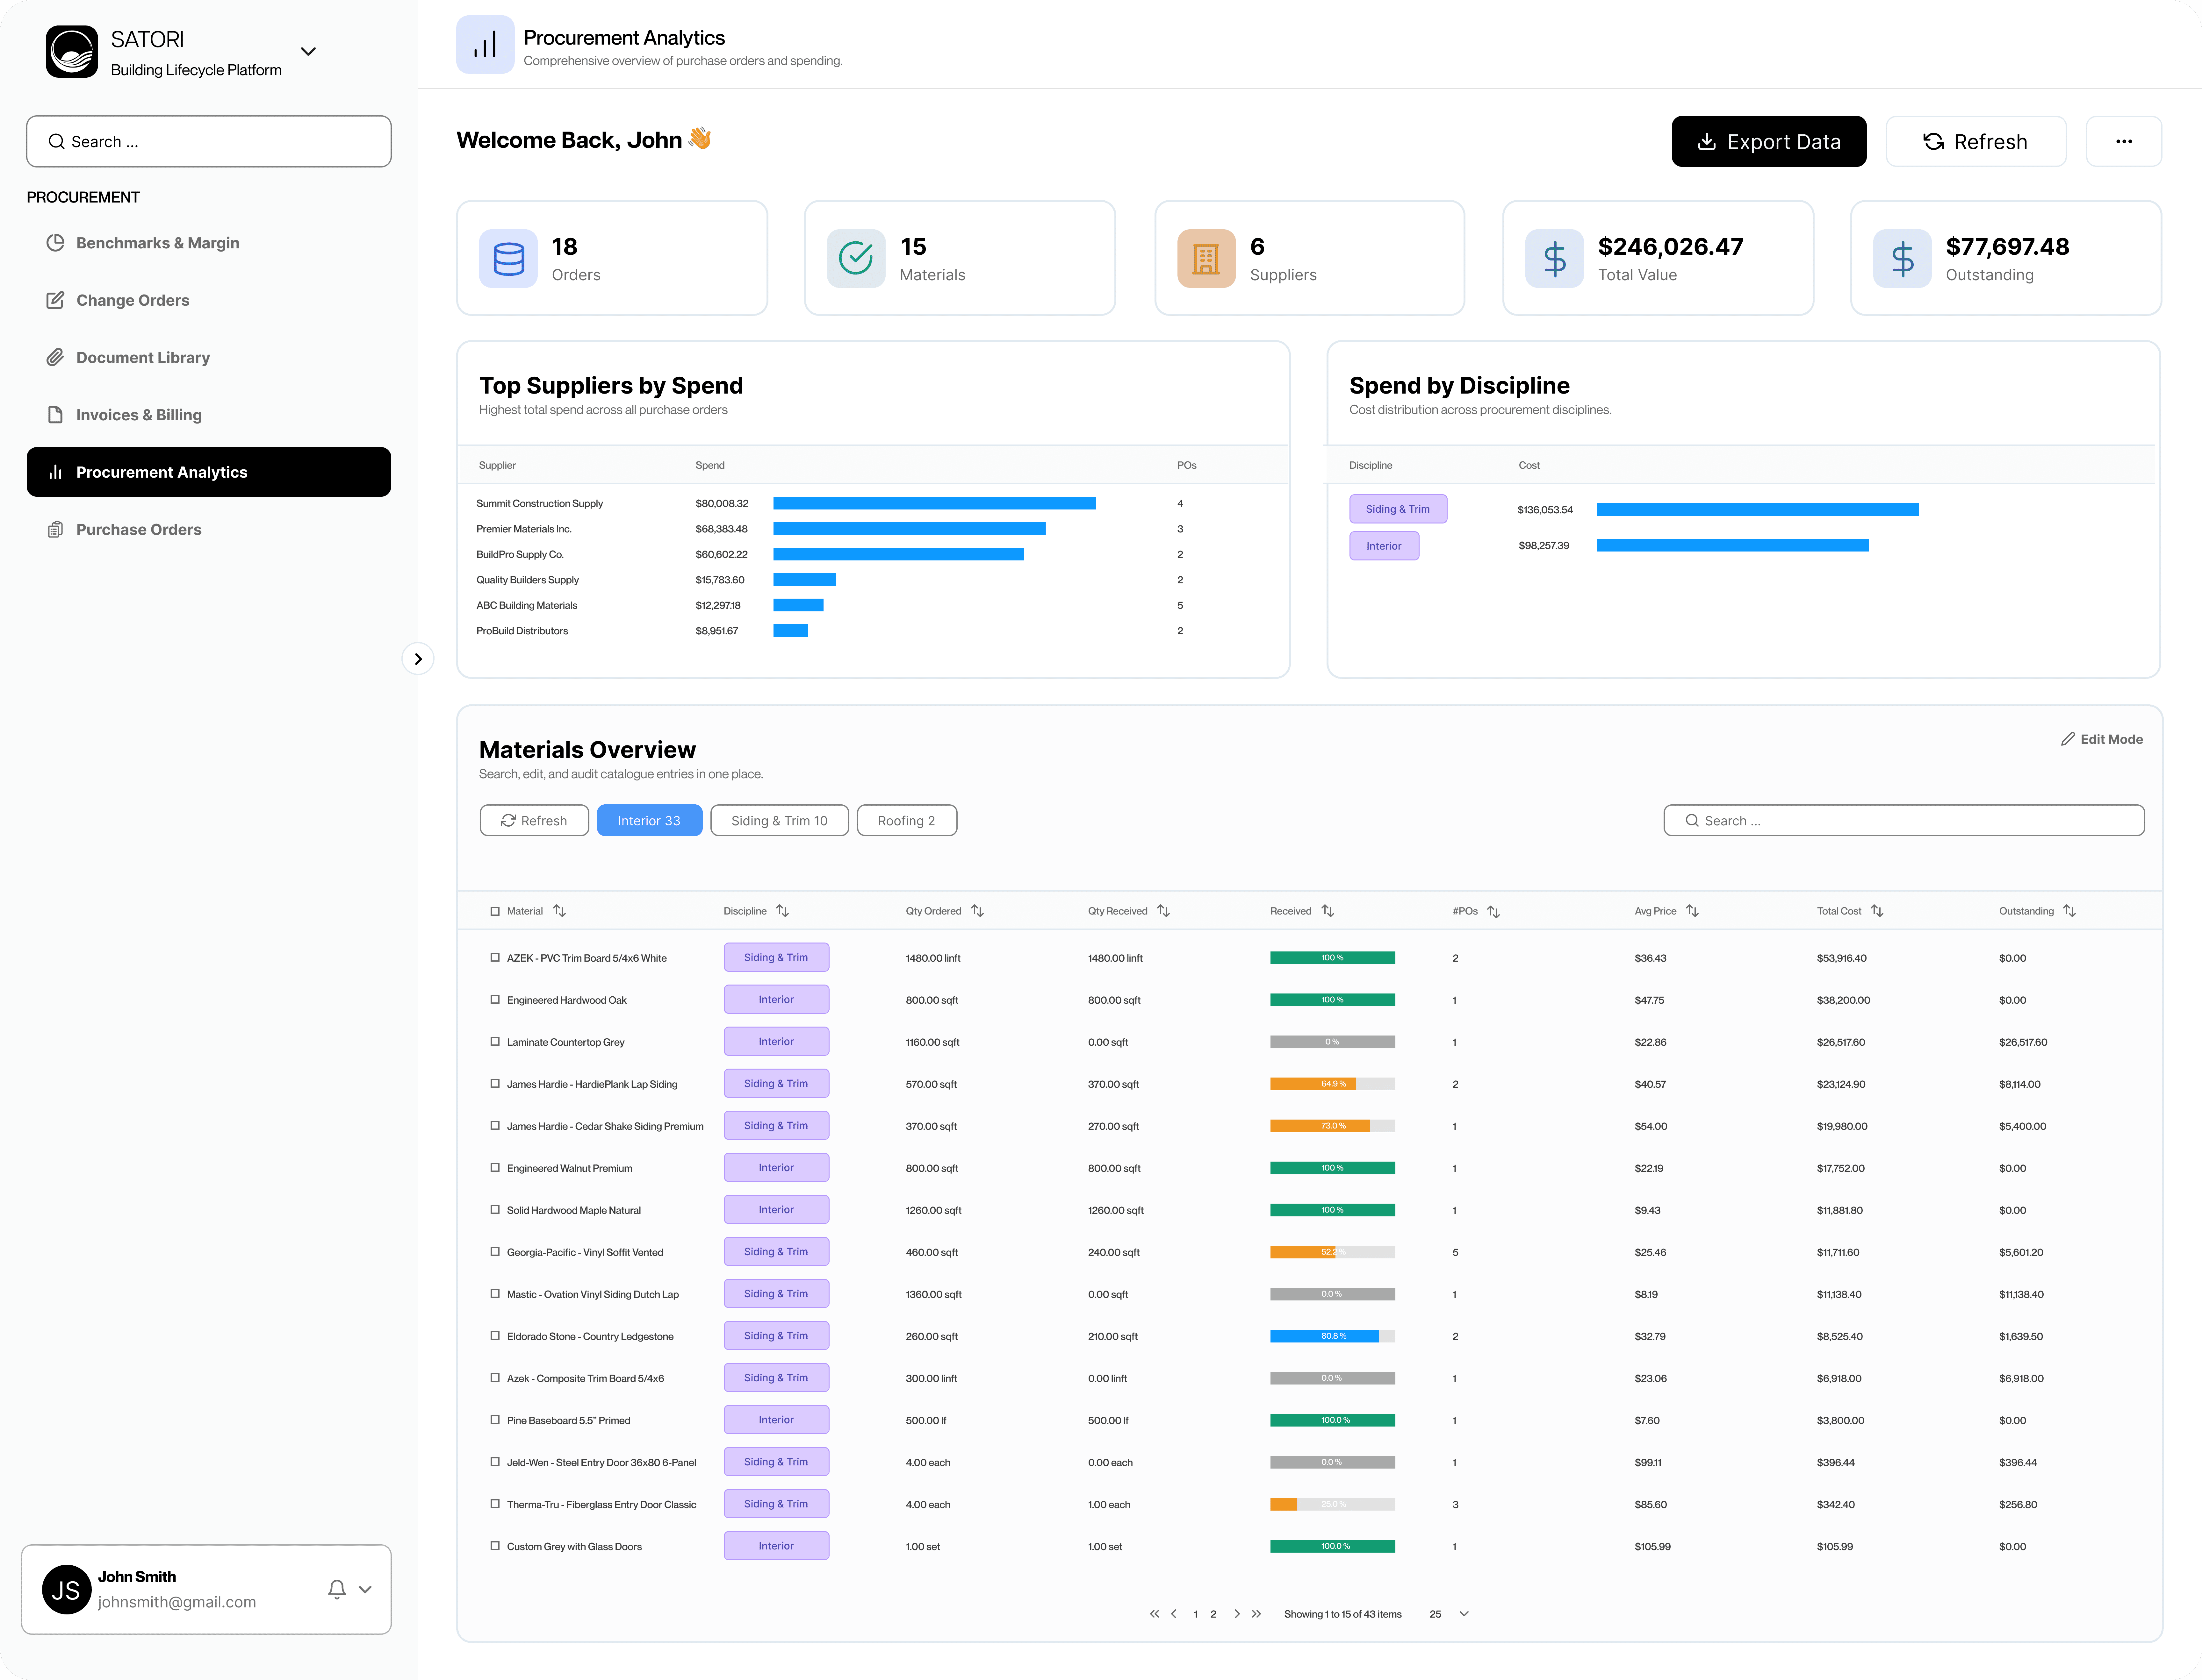This screenshot has width=2202, height=1680.
Task: Go to the last page of the table
Action: 1256,1614
